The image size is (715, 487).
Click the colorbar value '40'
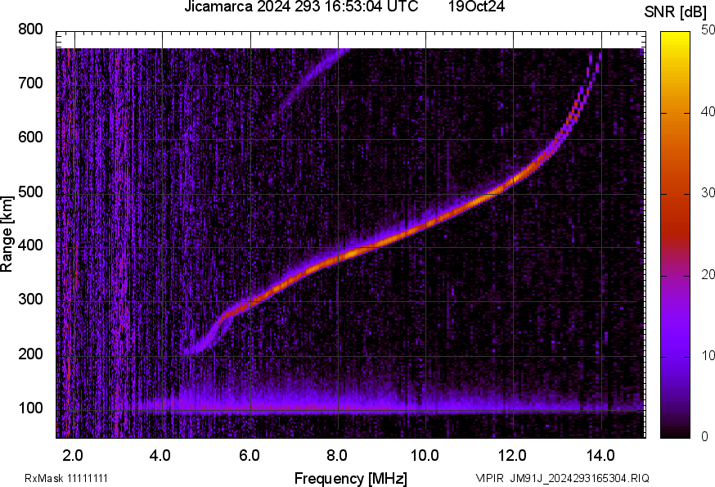(x=708, y=112)
